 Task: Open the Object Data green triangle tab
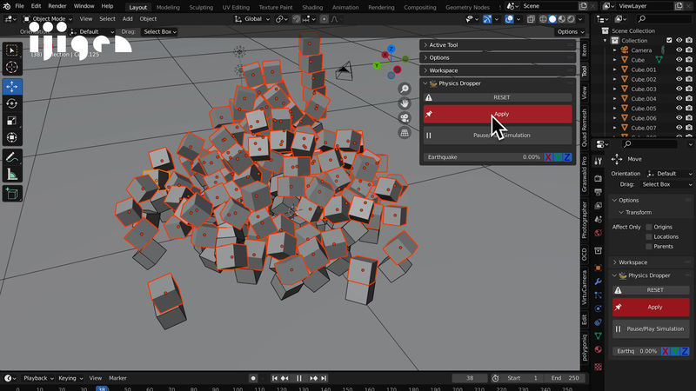pyautogui.click(x=598, y=335)
